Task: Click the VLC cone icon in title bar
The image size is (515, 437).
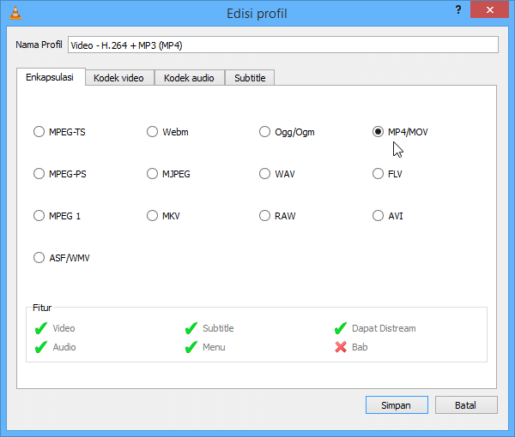Action: click(x=15, y=13)
